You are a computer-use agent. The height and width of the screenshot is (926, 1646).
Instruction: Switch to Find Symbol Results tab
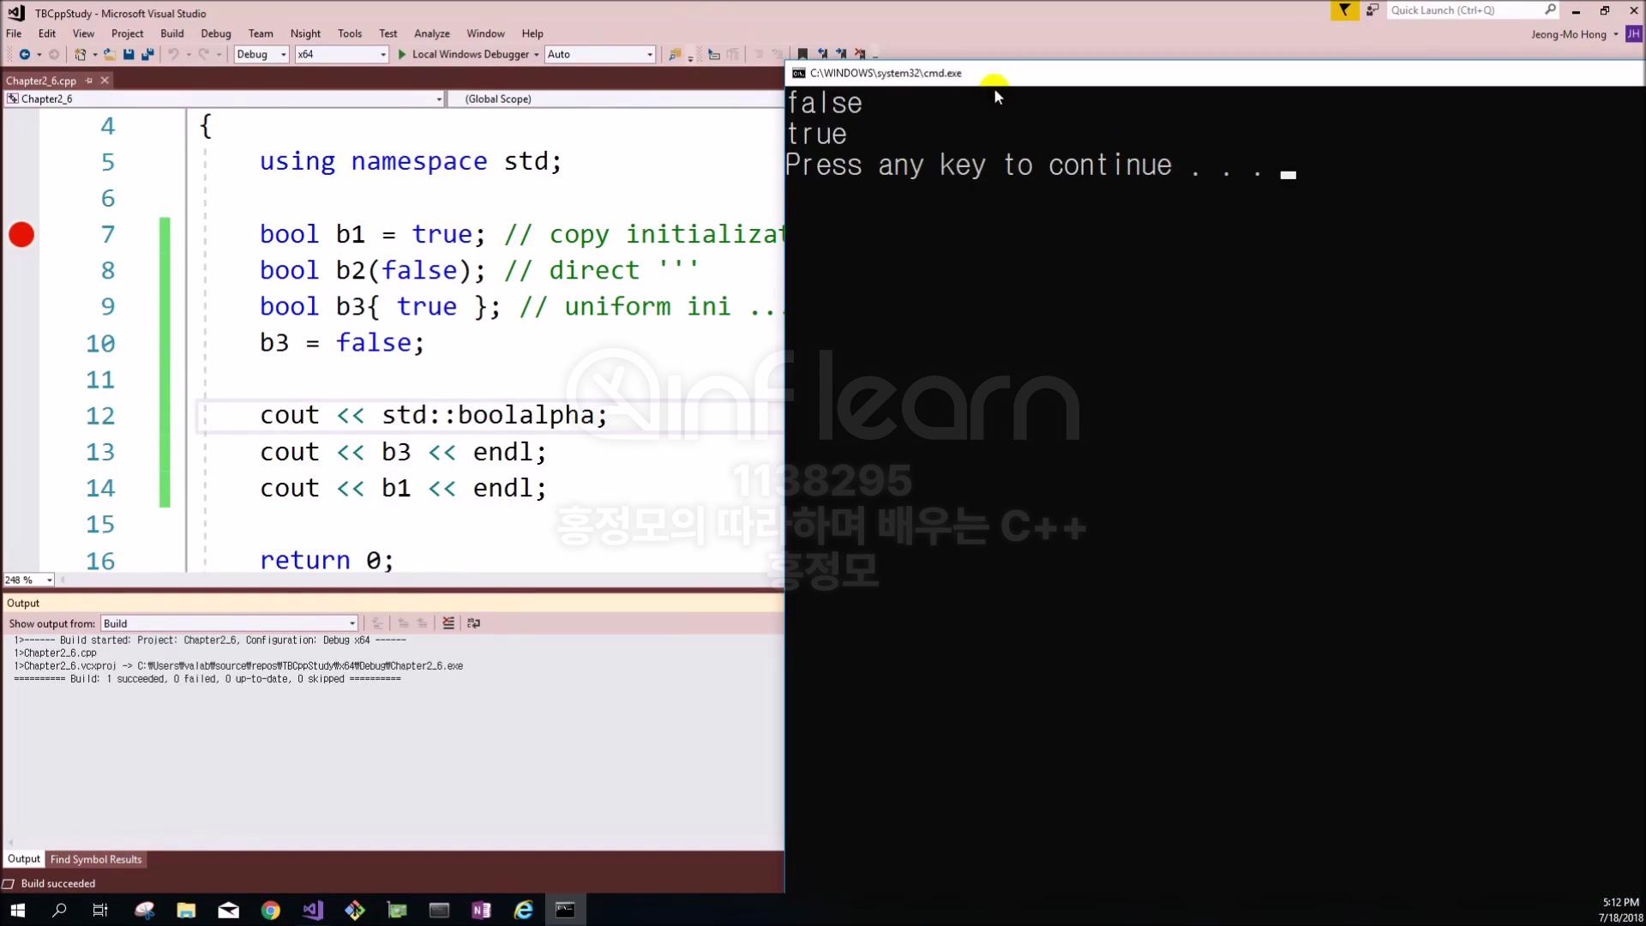point(95,859)
